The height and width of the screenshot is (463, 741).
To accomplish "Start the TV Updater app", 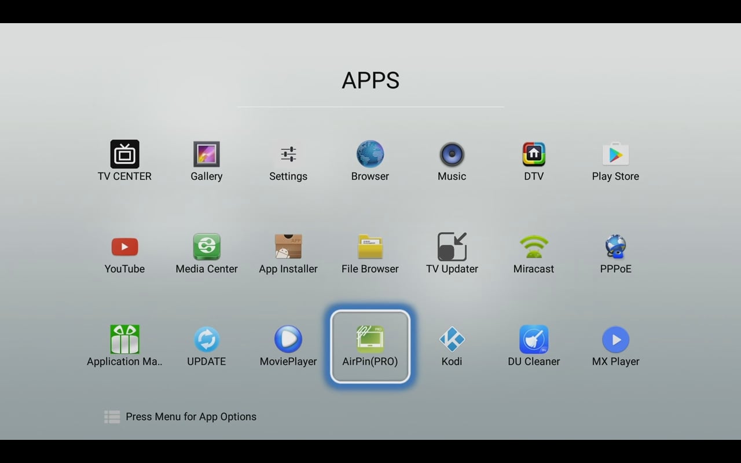I will tap(452, 247).
